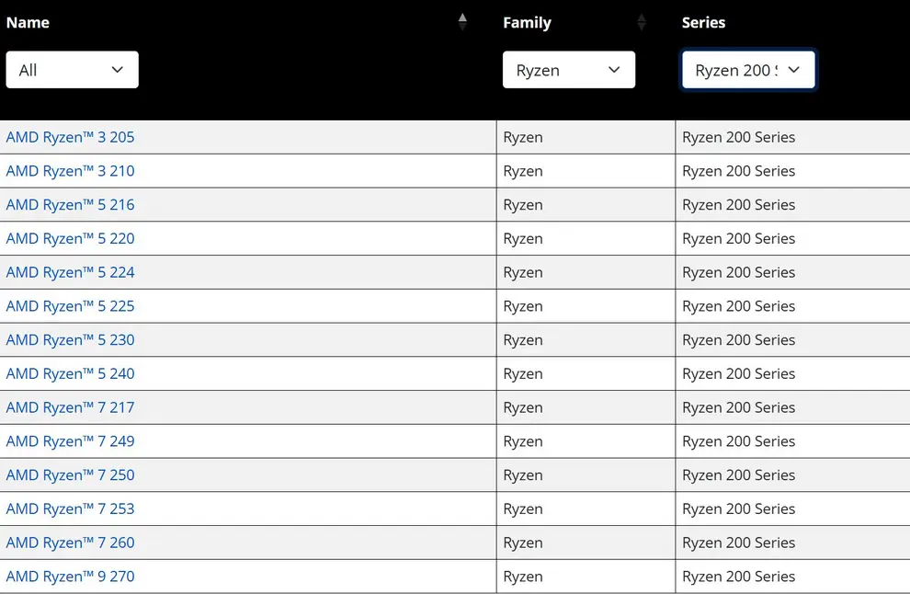Image resolution: width=910 pixels, height=594 pixels.
Task: Open the AMD Ryzen 7 253 link
Action: pyautogui.click(x=70, y=508)
